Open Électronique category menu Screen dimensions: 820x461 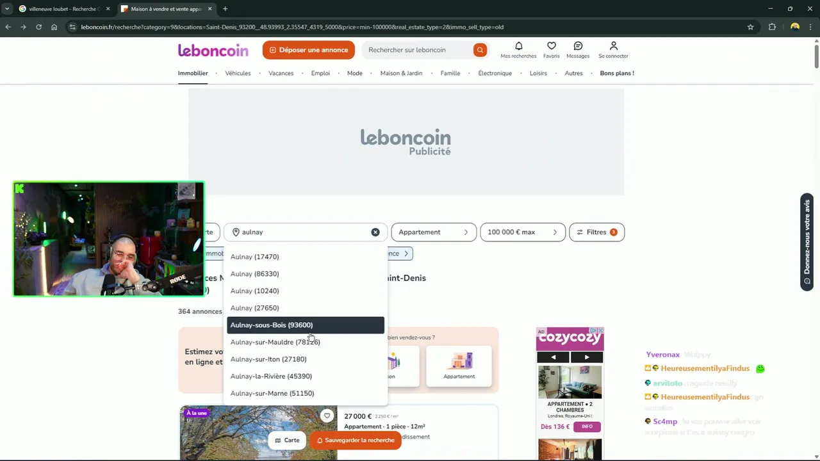(x=495, y=73)
